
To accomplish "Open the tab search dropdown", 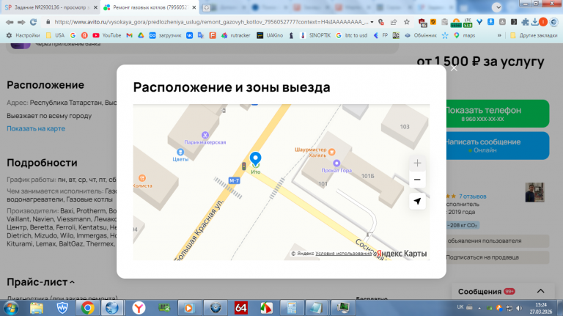I will click(x=497, y=7).
